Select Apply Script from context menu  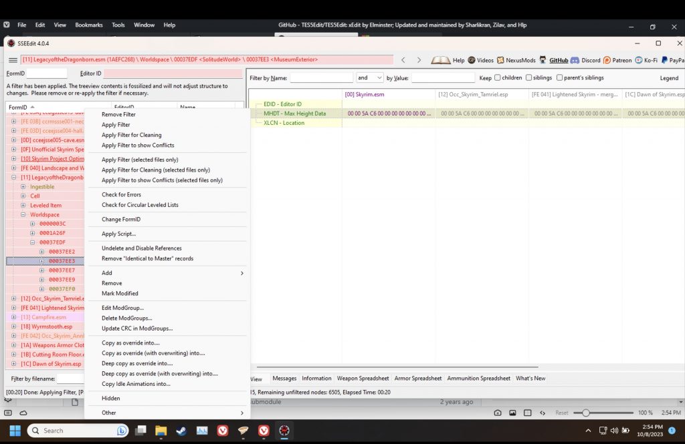[x=118, y=234]
